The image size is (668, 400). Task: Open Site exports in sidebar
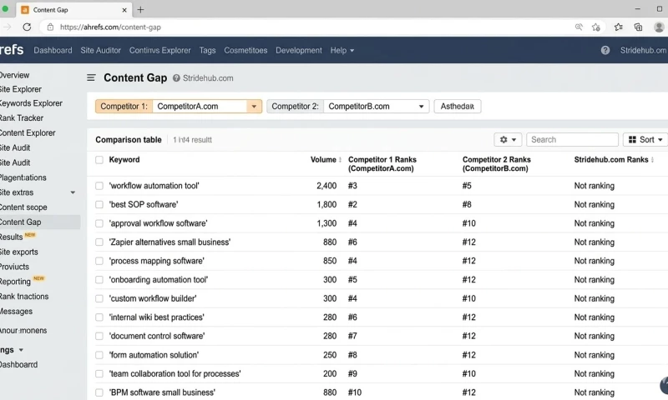[18, 252]
